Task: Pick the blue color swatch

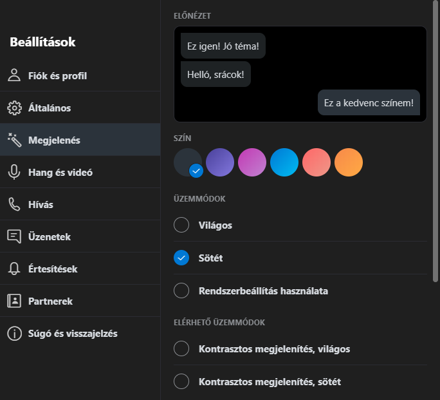Action: pyautogui.click(x=284, y=162)
